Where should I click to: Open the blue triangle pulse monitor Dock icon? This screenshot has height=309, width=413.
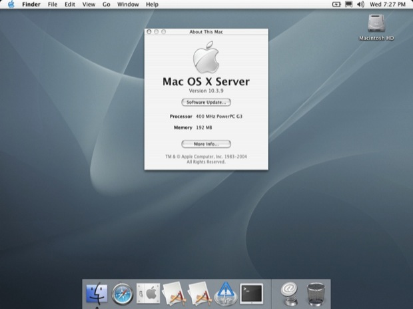click(x=225, y=294)
